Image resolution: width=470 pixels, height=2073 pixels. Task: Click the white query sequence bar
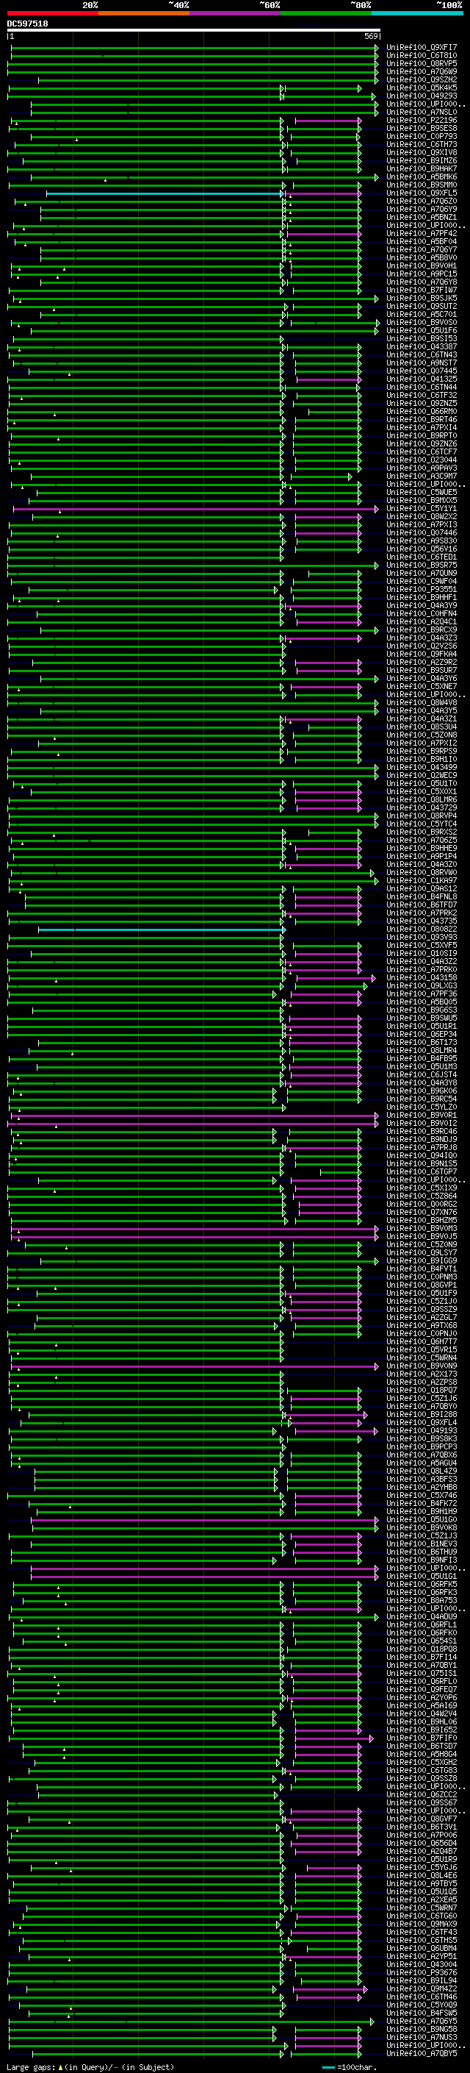(194, 31)
